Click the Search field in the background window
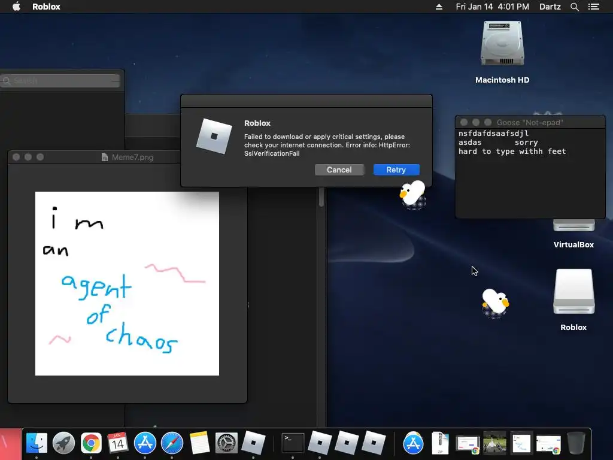Viewport: 613px width, 460px height. click(x=60, y=81)
